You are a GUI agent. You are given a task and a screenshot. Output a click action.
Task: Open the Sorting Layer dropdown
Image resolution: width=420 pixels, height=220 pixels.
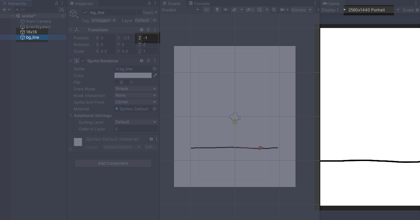click(x=136, y=122)
